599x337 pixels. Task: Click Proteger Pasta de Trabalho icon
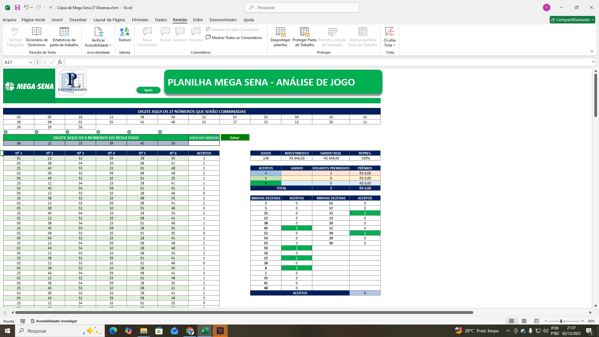click(x=304, y=32)
